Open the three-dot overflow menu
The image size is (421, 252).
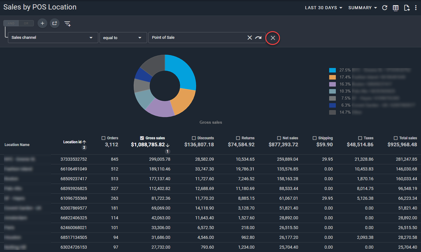click(416, 8)
